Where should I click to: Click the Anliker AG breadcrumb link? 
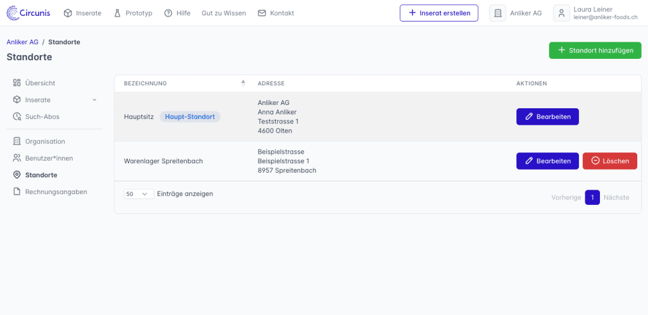point(22,42)
